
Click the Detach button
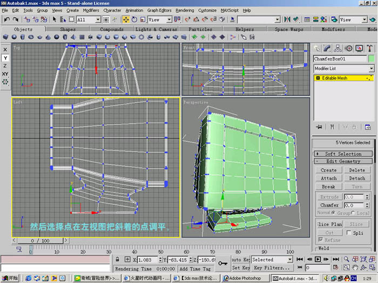point(357,178)
